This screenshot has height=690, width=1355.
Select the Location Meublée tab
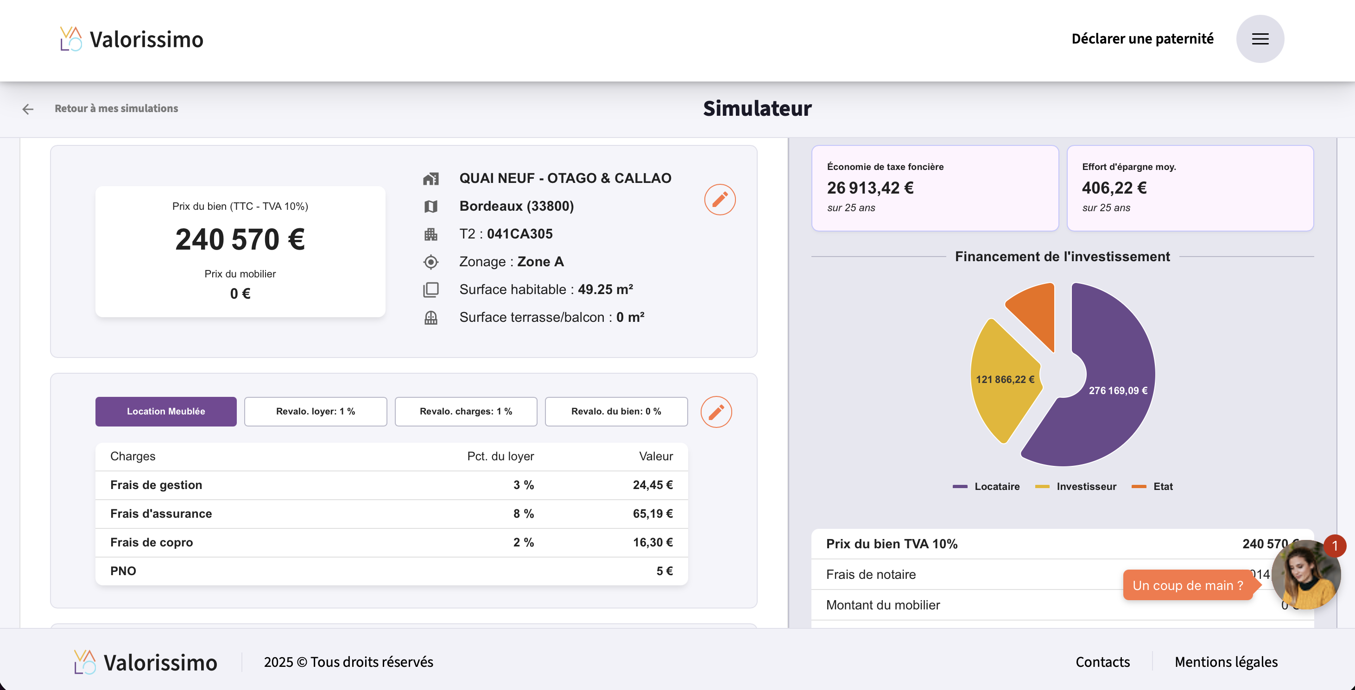click(166, 412)
